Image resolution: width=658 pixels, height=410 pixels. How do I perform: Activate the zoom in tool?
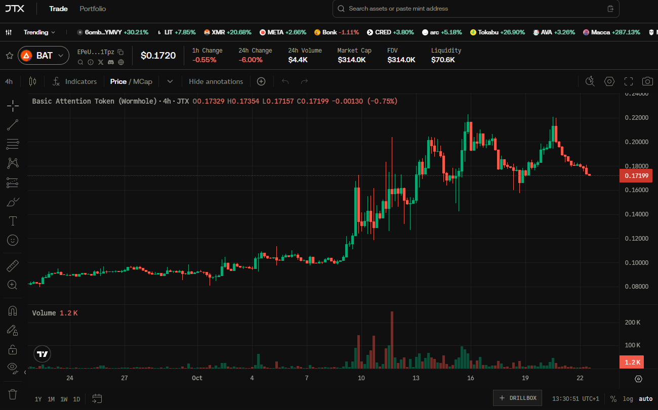coord(13,285)
